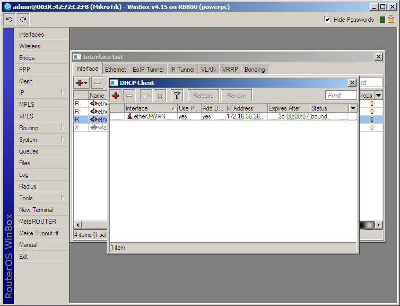
Task: Switch to VLAN tab
Action: pyautogui.click(x=208, y=70)
